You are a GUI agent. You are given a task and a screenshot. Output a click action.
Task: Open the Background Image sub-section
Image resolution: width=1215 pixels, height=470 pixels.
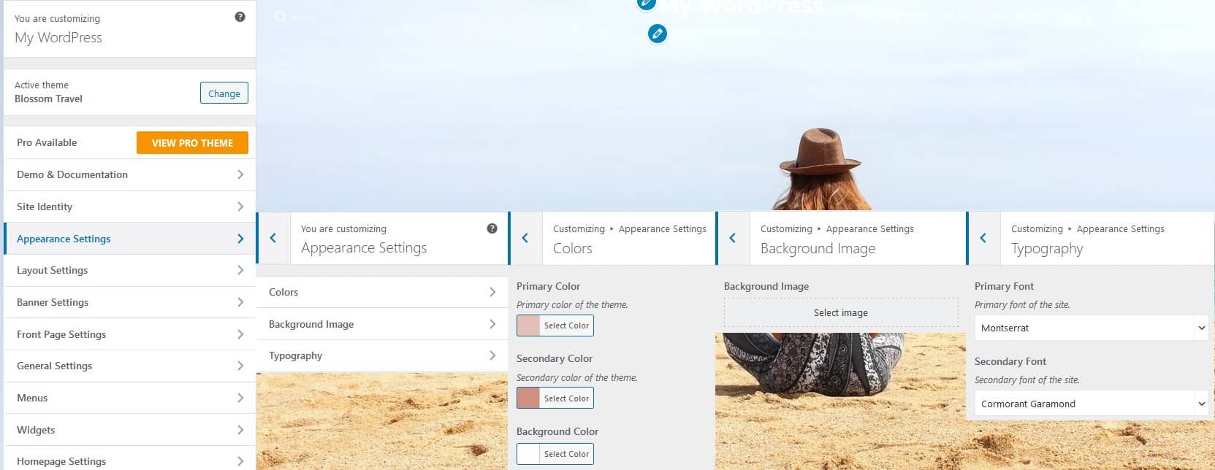pos(382,324)
